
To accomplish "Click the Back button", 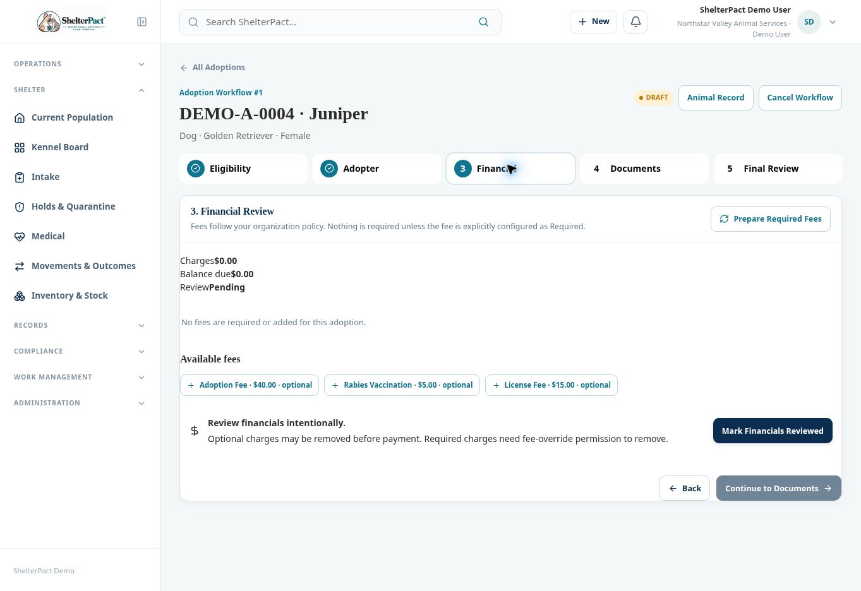I will click(x=685, y=488).
